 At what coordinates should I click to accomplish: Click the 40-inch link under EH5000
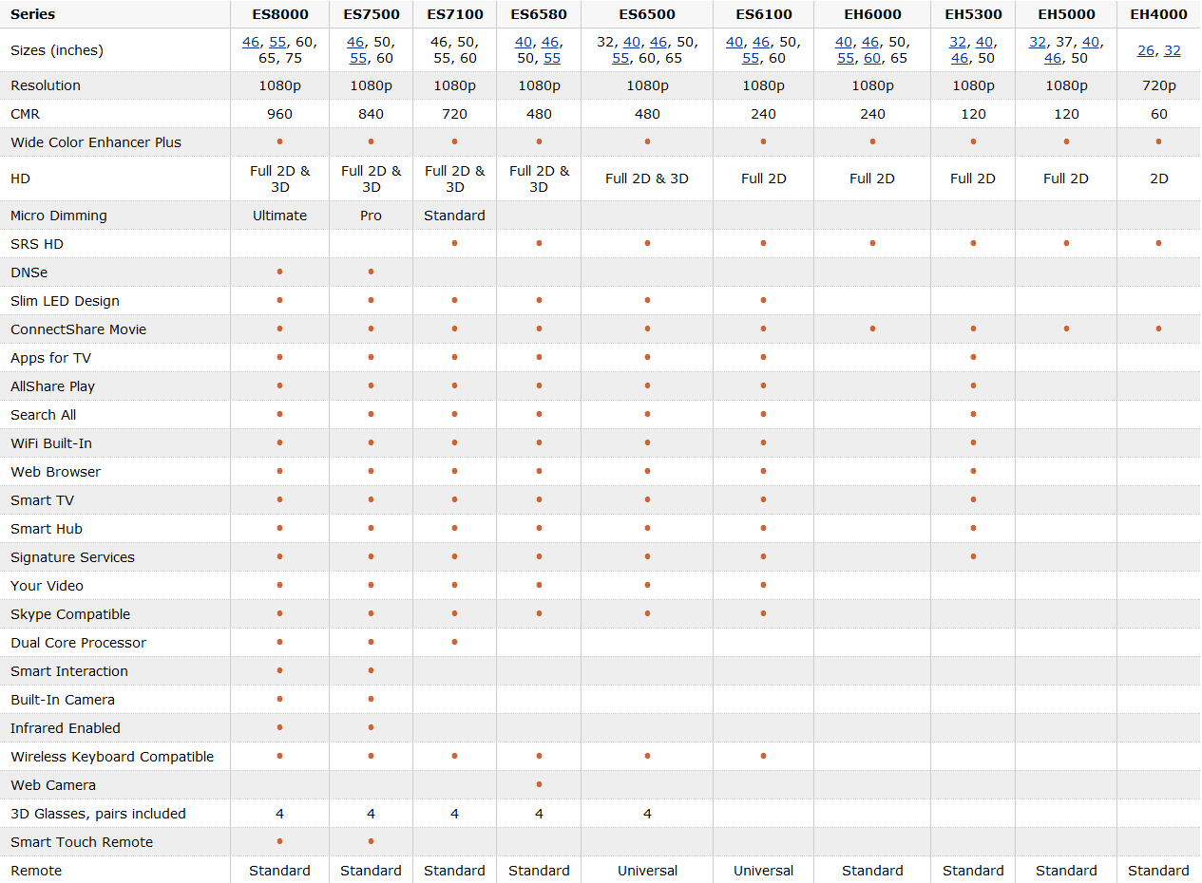(1091, 42)
